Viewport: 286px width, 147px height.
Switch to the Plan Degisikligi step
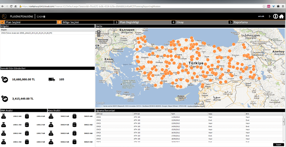(129, 22)
